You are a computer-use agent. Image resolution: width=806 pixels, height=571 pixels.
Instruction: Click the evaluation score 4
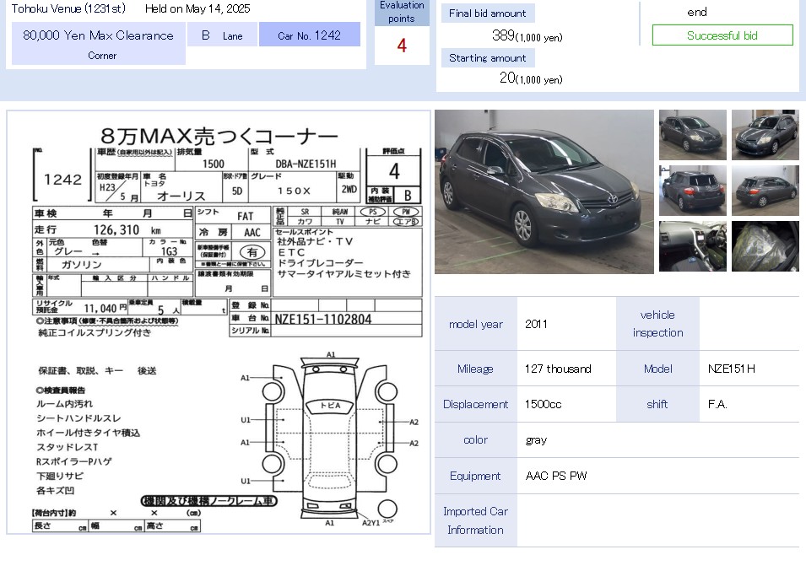[x=402, y=46]
